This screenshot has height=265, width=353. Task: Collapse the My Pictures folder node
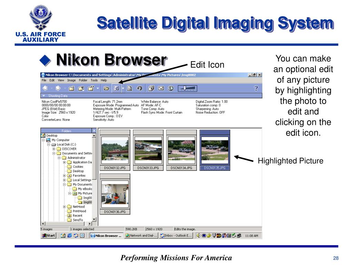tap(70, 193)
